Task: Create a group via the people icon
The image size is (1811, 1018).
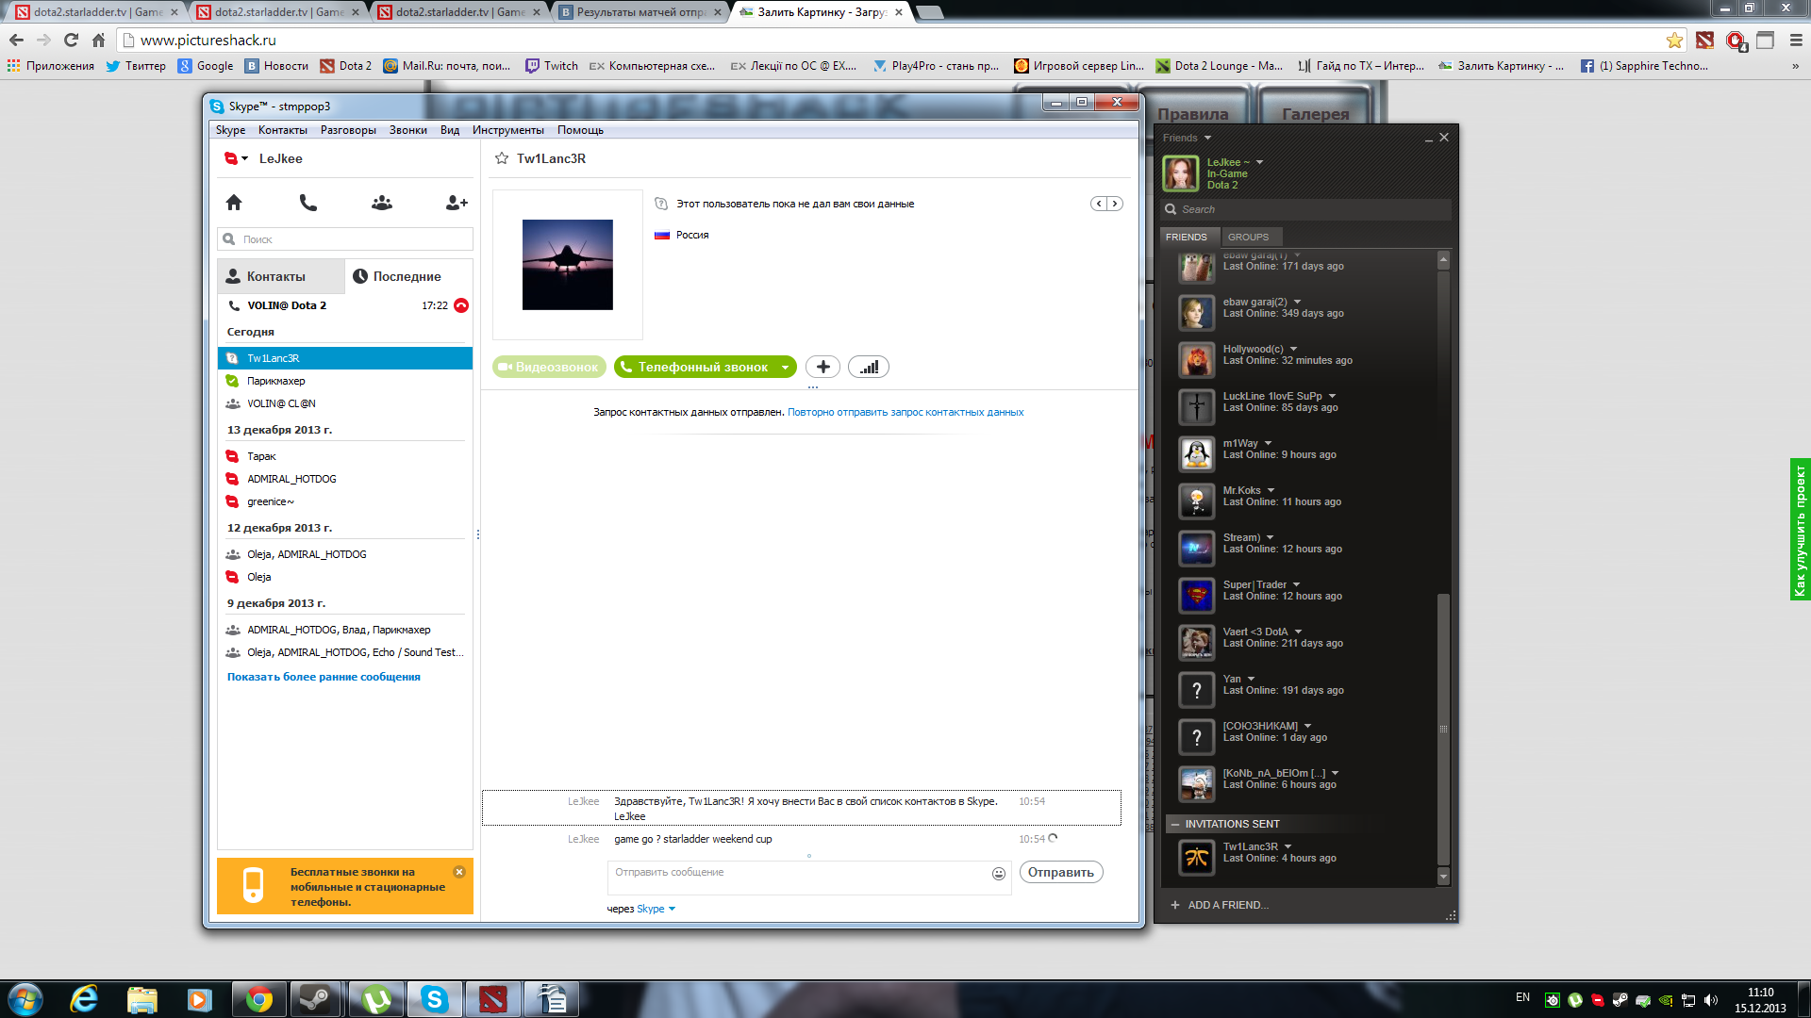Action: pos(382,202)
